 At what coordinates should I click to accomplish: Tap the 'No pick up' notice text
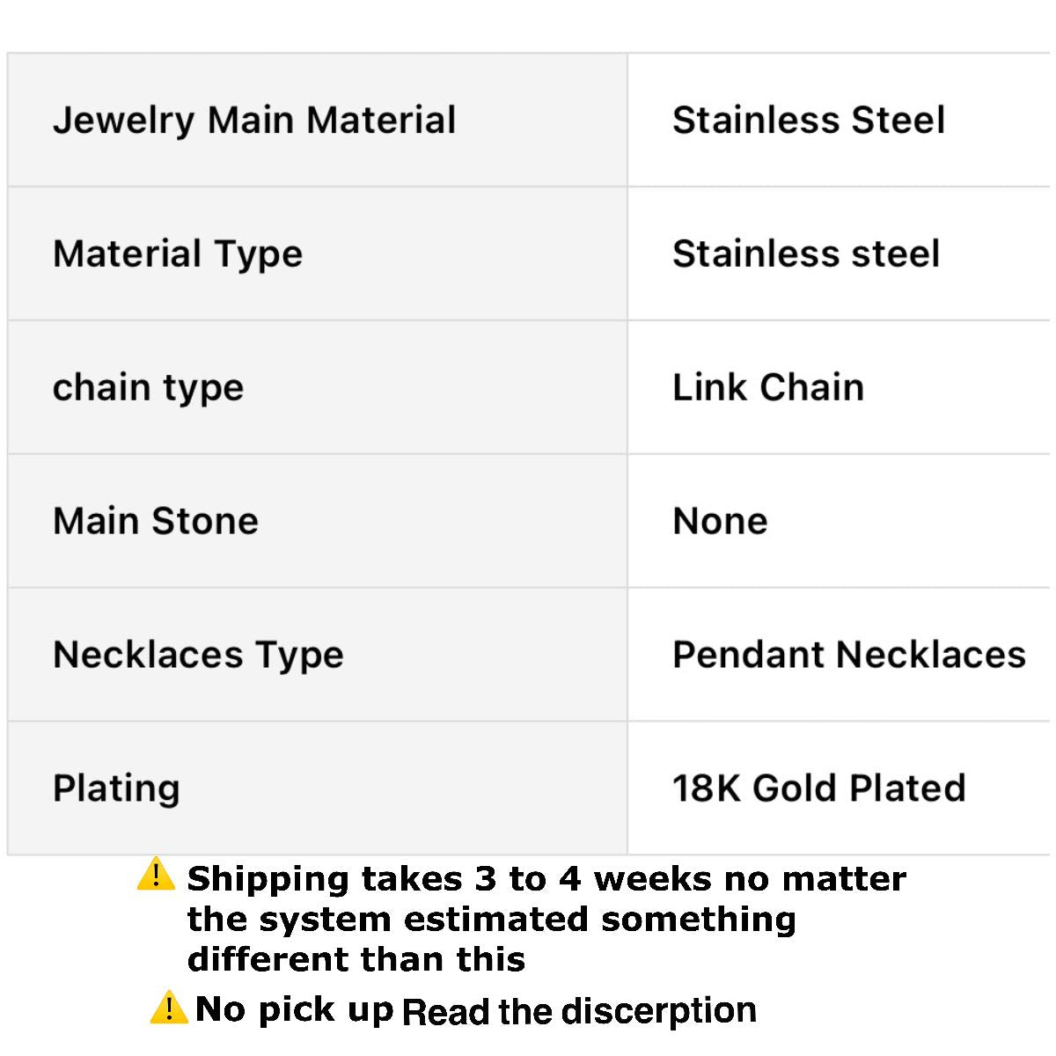tap(294, 1009)
